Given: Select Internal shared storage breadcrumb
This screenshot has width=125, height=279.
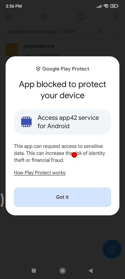Looking at the screenshot, I should coord(32,32).
